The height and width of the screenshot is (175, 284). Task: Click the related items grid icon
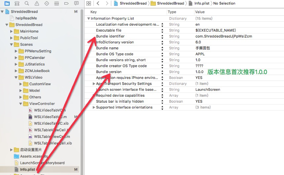point(89,3)
